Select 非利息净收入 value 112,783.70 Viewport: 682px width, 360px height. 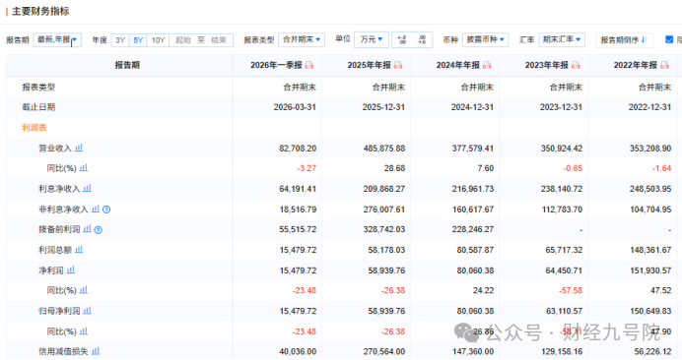coord(562,210)
